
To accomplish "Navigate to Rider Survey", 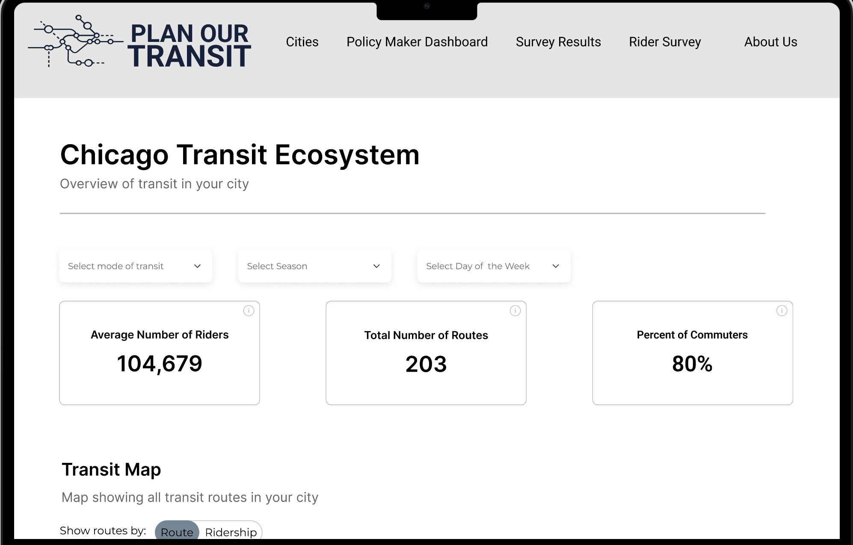I will click(665, 42).
